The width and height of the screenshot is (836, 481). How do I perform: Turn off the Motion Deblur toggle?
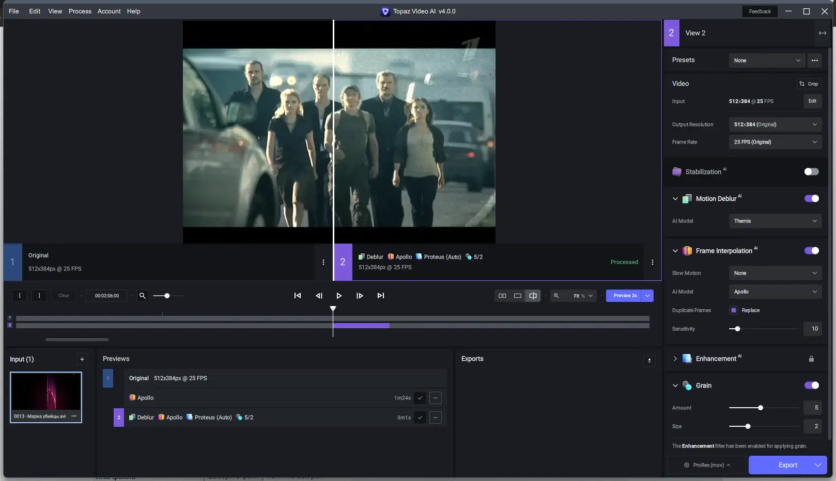tap(811, 199)
